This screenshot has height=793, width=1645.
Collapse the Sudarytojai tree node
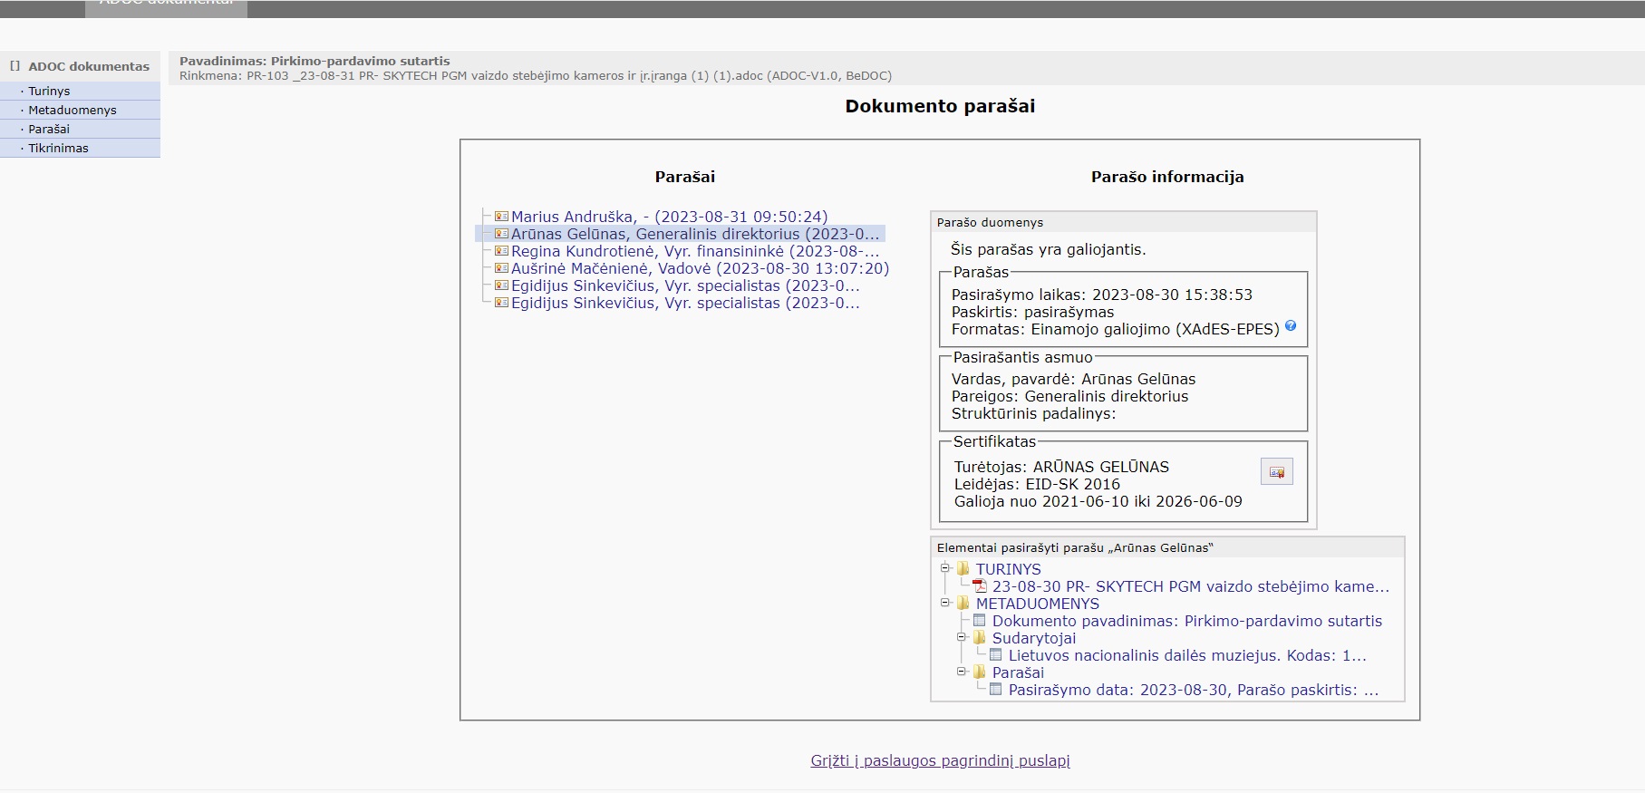click(x=962, y=637)
